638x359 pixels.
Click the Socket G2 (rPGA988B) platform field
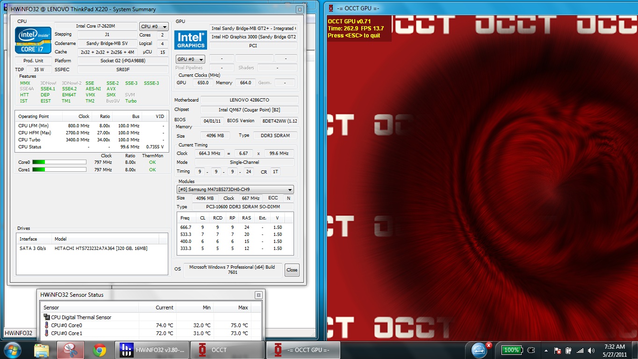123,60
